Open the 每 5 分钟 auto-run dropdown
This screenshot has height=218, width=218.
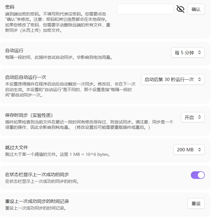(188, 53)
